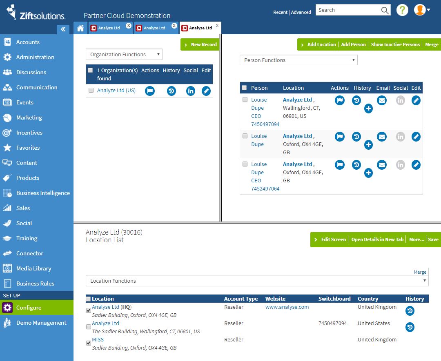
Task: Check the checkbox next to Analyze Ltd (US)
Action: tap(91, 90)
